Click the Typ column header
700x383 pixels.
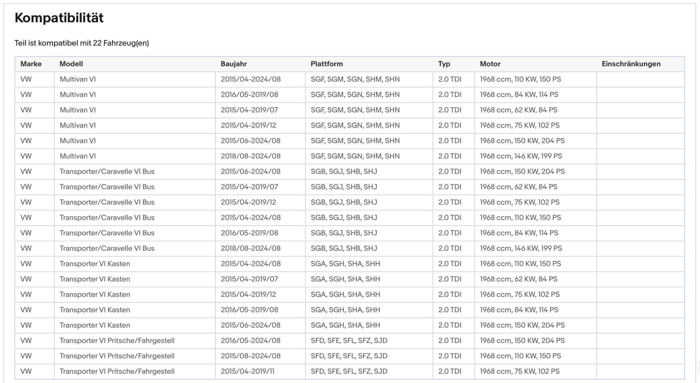click(444, 64)
